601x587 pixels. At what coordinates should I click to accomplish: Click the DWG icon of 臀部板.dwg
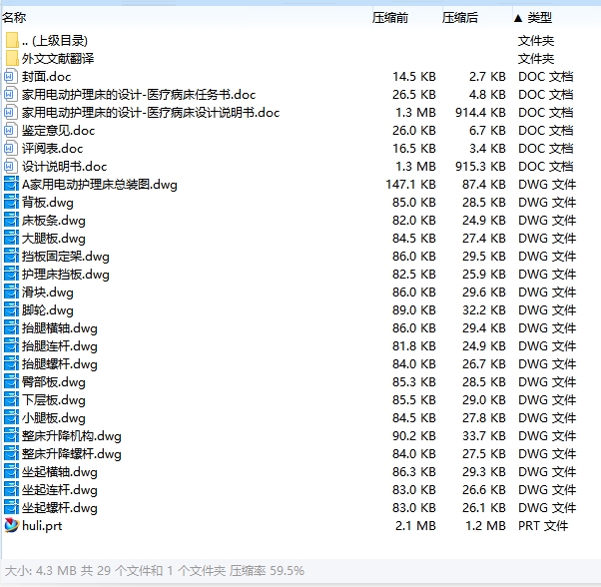click(x=11, y=382)
